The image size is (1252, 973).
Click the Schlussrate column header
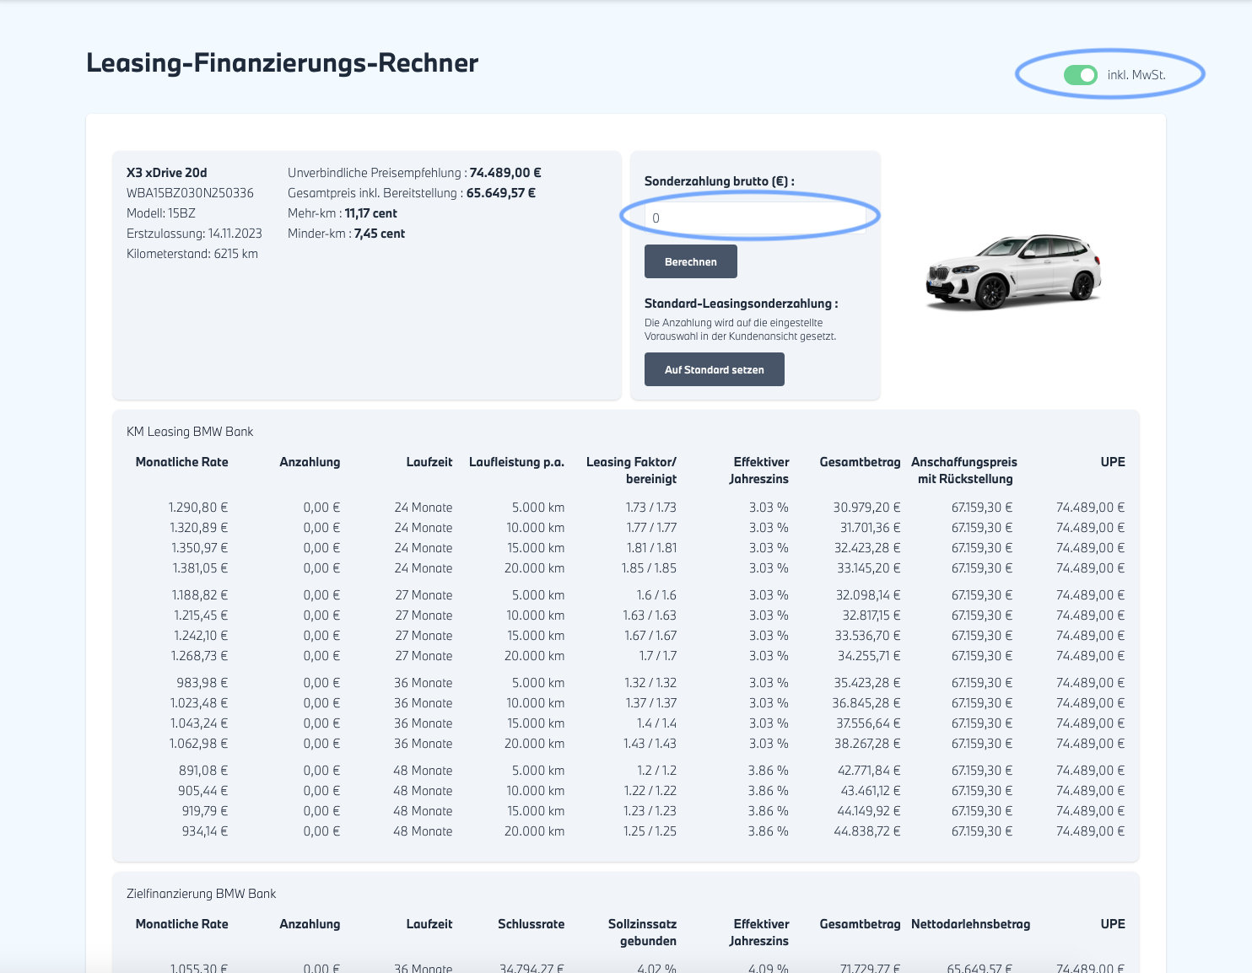pyautogui.click(x=531, y=924)
